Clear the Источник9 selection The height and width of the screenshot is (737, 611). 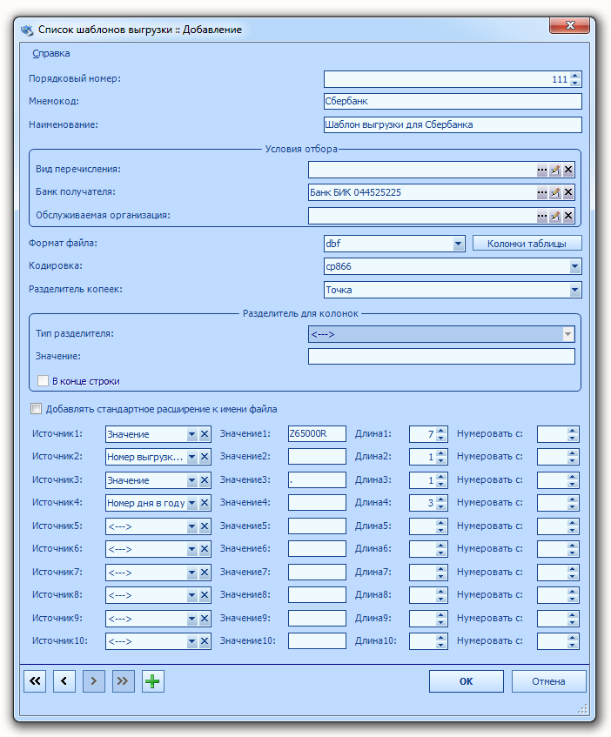coord(205,619)
